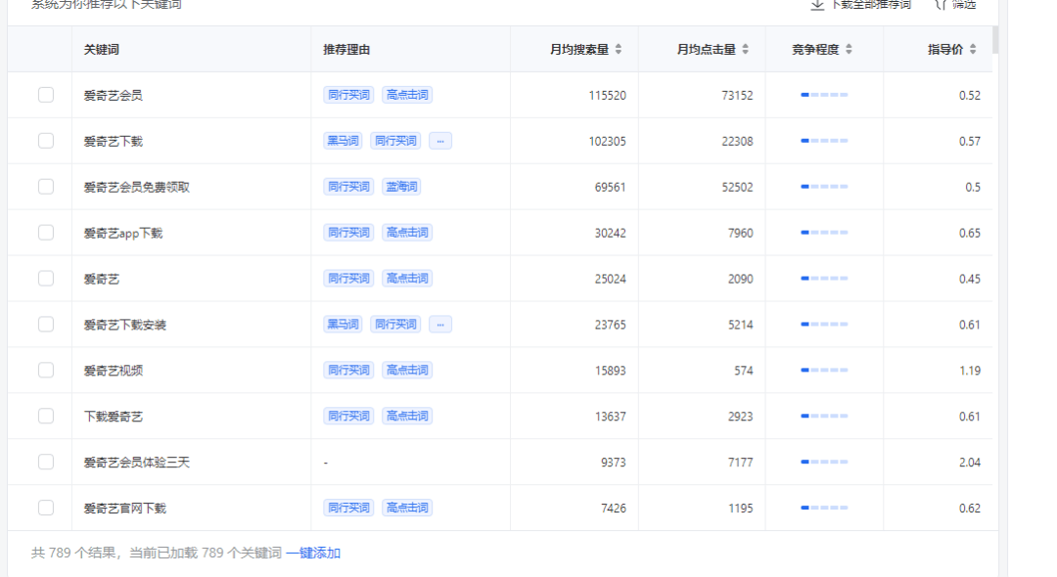
Task: Tick the 爱奇艺视频 row checkbox
Action: click(46, 370)
